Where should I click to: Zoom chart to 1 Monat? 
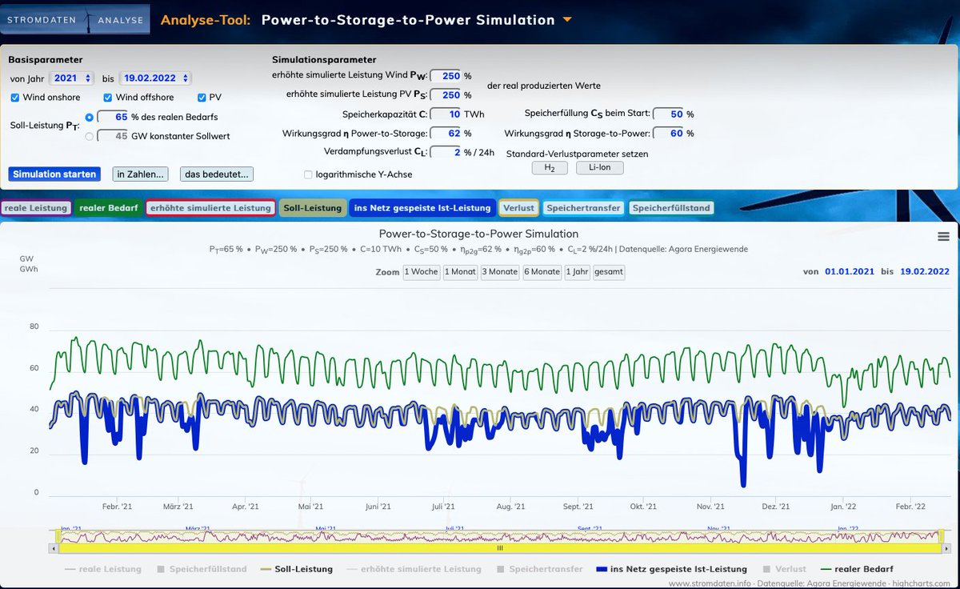tap(460, 272)
